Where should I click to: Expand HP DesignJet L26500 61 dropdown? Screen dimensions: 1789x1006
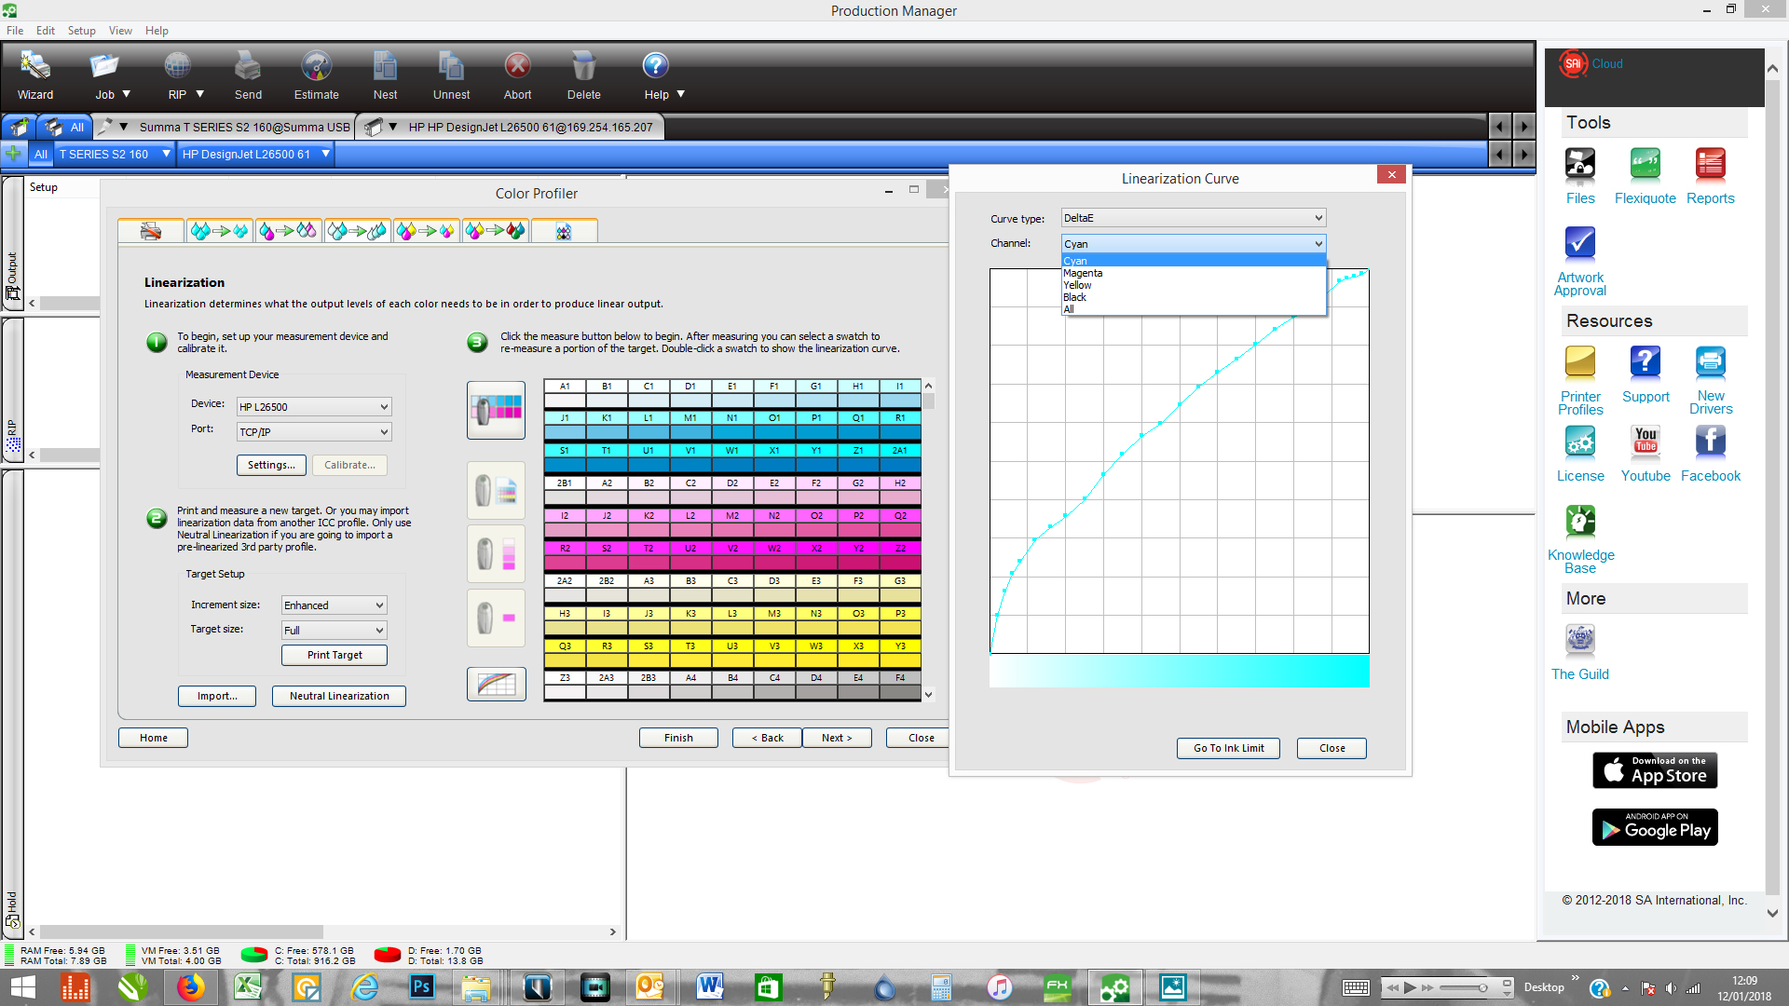325,154
